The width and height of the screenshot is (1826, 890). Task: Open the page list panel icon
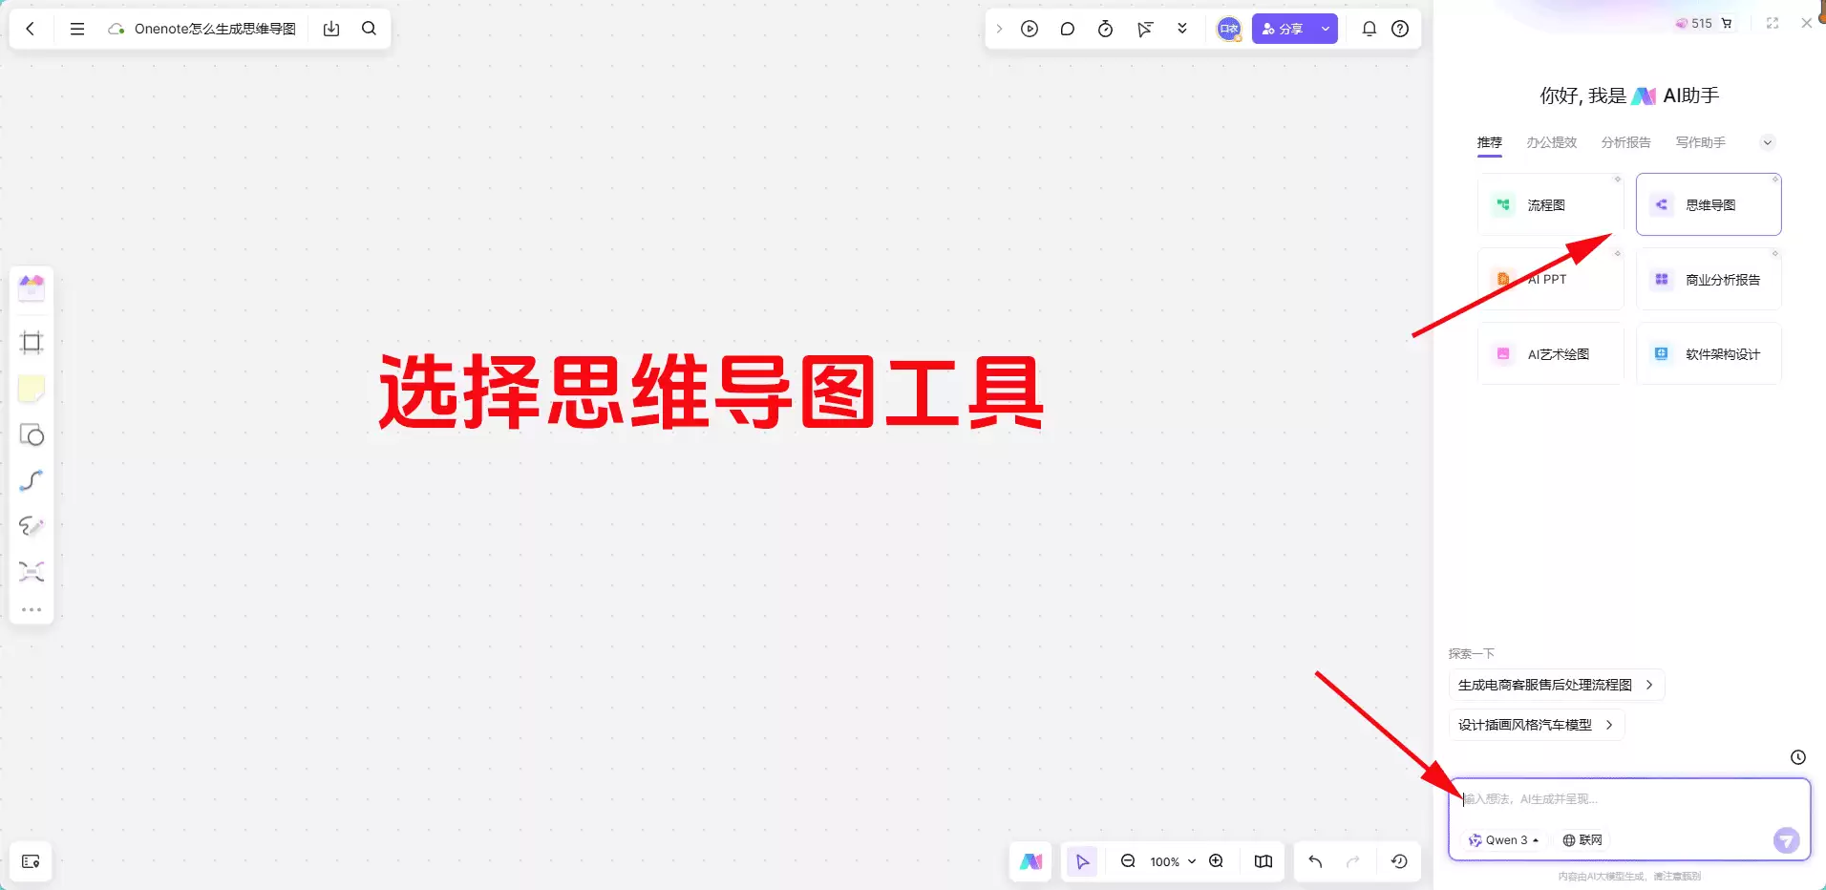point(31,861)
